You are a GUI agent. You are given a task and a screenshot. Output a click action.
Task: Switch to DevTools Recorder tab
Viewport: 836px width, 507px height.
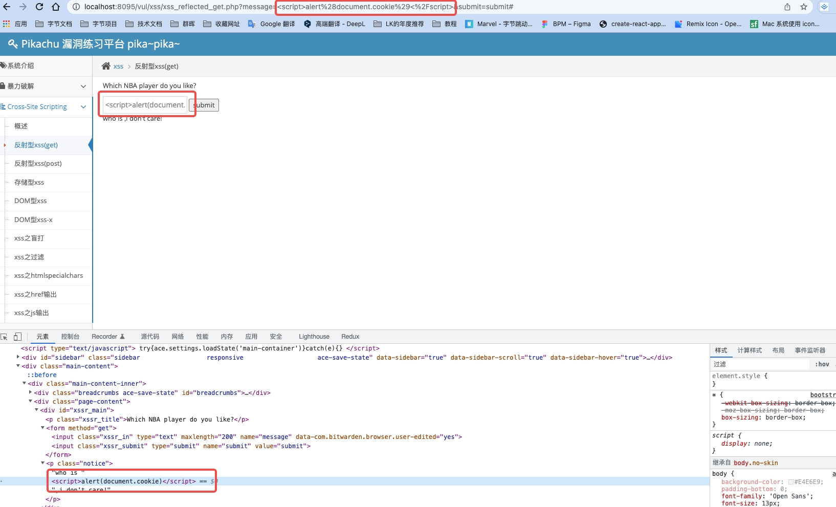coord(108,337)
